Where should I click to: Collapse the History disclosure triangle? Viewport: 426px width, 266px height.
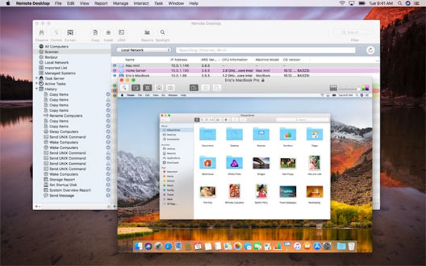tap(37, 89)
